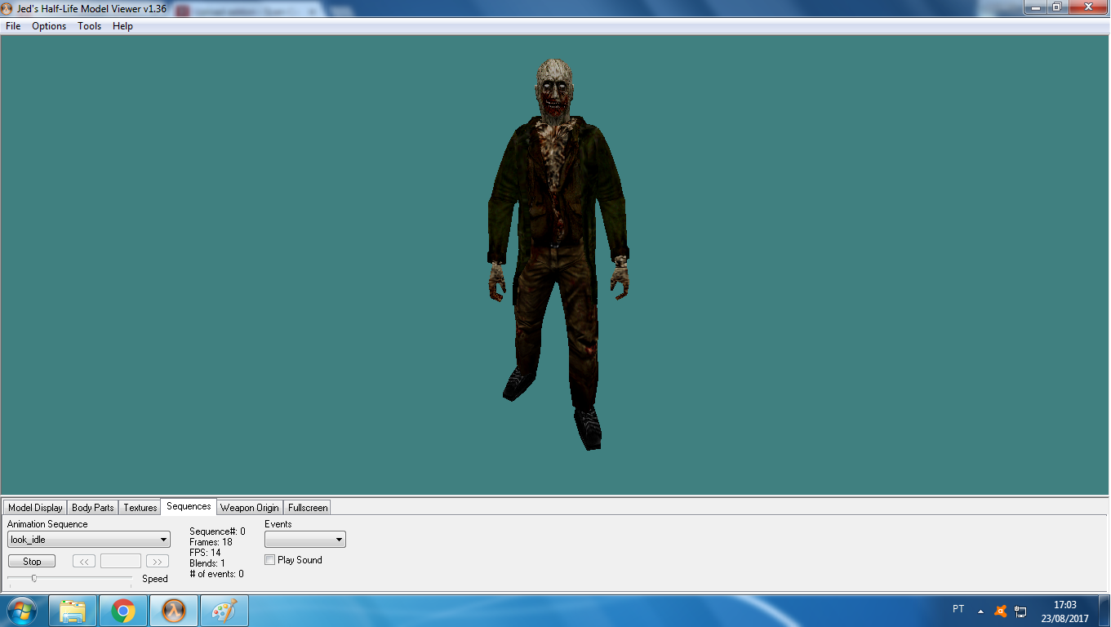The image size is (1111, 627).
Task: Select the Half-Life Model Viewer taskbar icon
Action: (174, 611)
